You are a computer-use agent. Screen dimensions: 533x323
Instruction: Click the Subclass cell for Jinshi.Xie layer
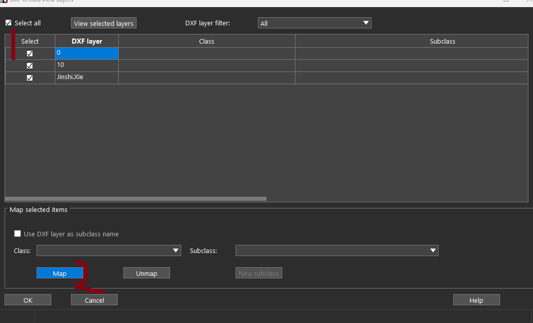pyautogui.click(x=411, y=78)
